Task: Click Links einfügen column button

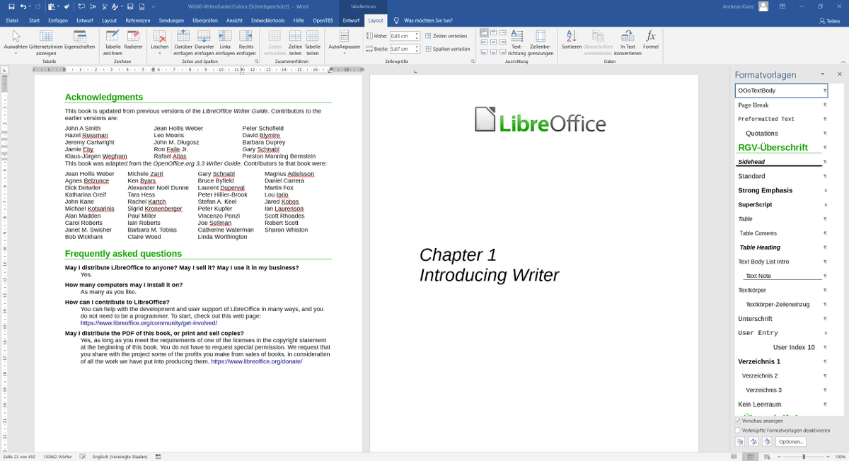Action: (x=225, y=42)
